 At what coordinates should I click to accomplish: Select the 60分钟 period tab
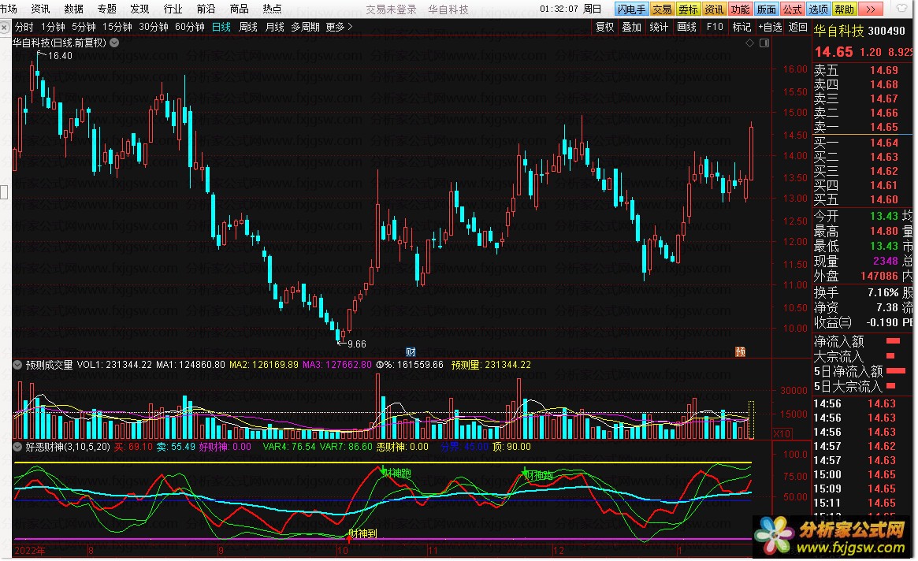pos(190,27)
